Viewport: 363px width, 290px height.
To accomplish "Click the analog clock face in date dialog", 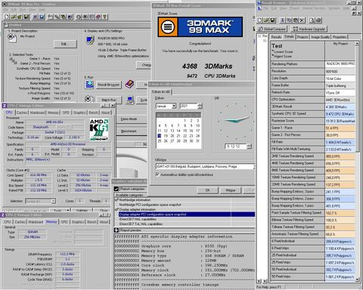I will 236,121.
